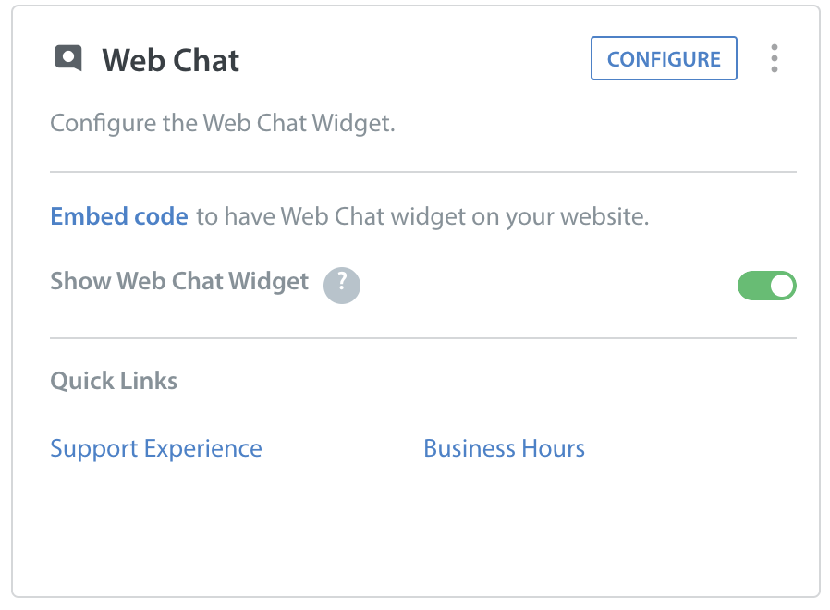This screenshot has width=830, height=610.
Task: Click the CONFIGURE button
Action: (x=664, y=58)
